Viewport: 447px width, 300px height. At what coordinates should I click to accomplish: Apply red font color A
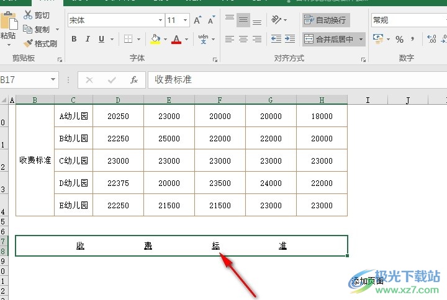(x=176, y=39)
